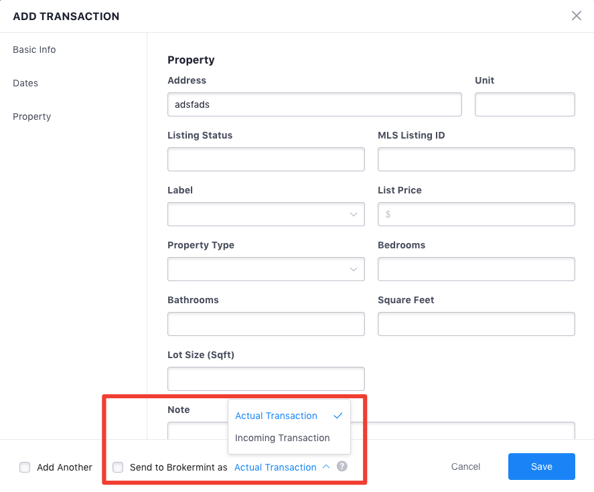The height and width of the screenshot is (492, 594).
Task: Collapse the Brokermint transaction type chevron
Action: click(x=326, y=467)
